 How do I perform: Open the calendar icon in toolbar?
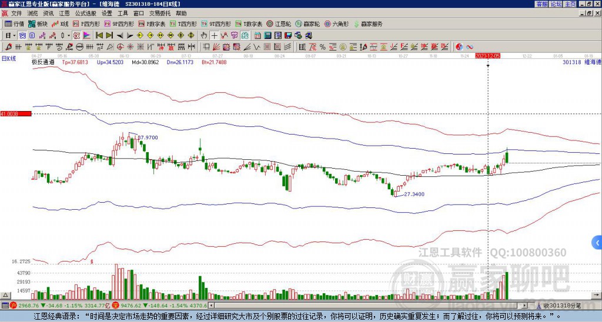click(257, 36)
